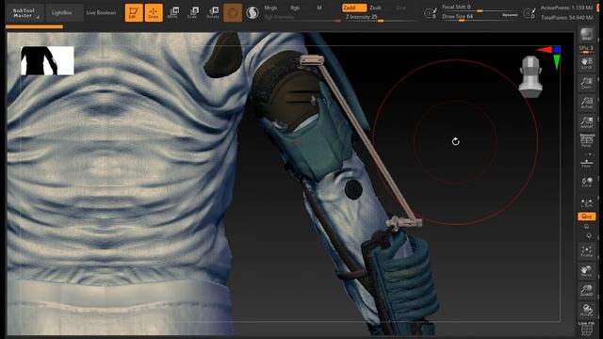This screenshot has height=339, width=603.
Task: Click the Zoom canvas icon
Action: [586, 83]
